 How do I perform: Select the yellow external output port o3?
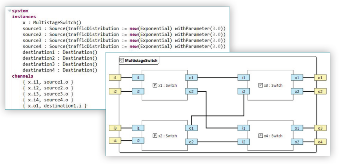(x=321, y=128)
